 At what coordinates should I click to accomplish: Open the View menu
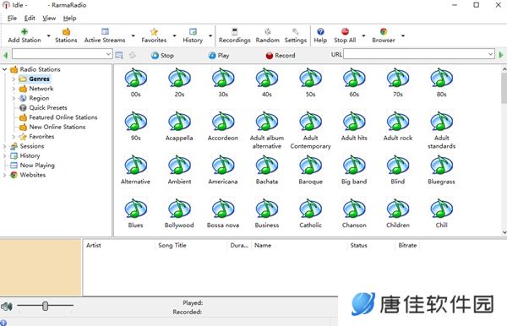click(x=49, y=18)
